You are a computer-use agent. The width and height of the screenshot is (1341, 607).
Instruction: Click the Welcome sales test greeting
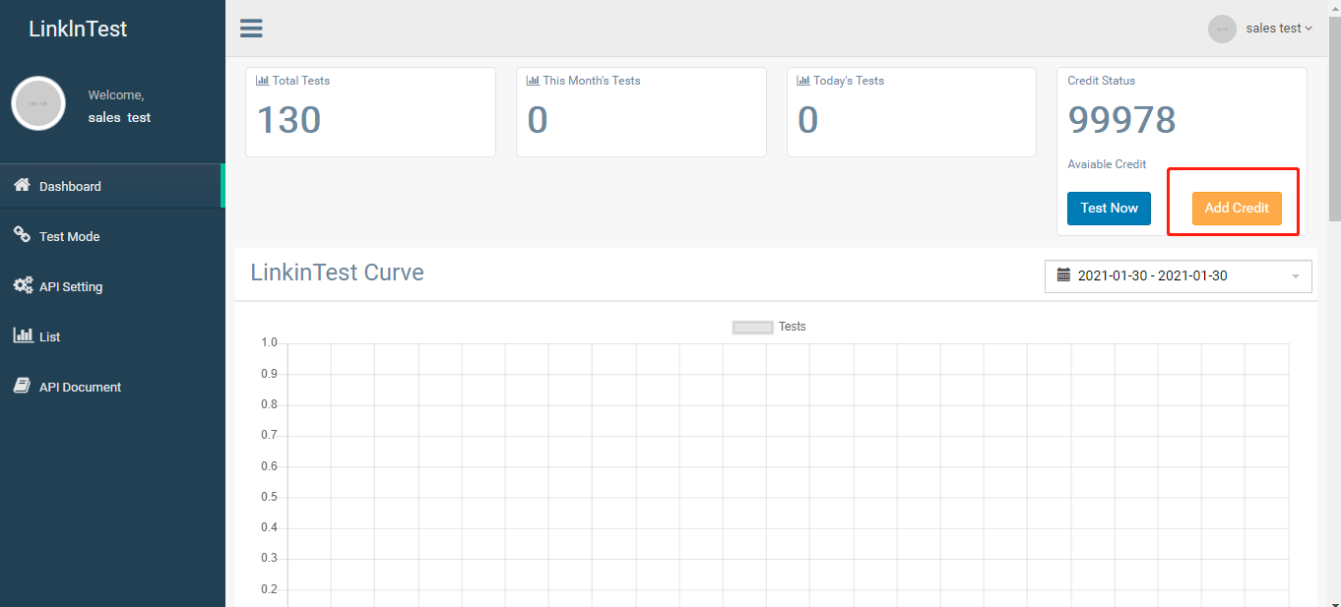click(119, 106)
